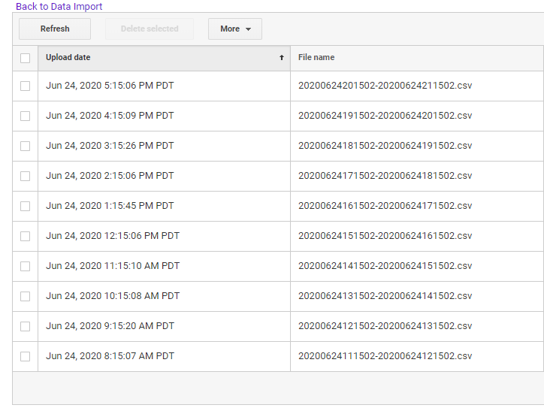Viewport: 544px width, 411px height.
Task: Sort by the Upload date column header
Action: click(x=68, y=58)
